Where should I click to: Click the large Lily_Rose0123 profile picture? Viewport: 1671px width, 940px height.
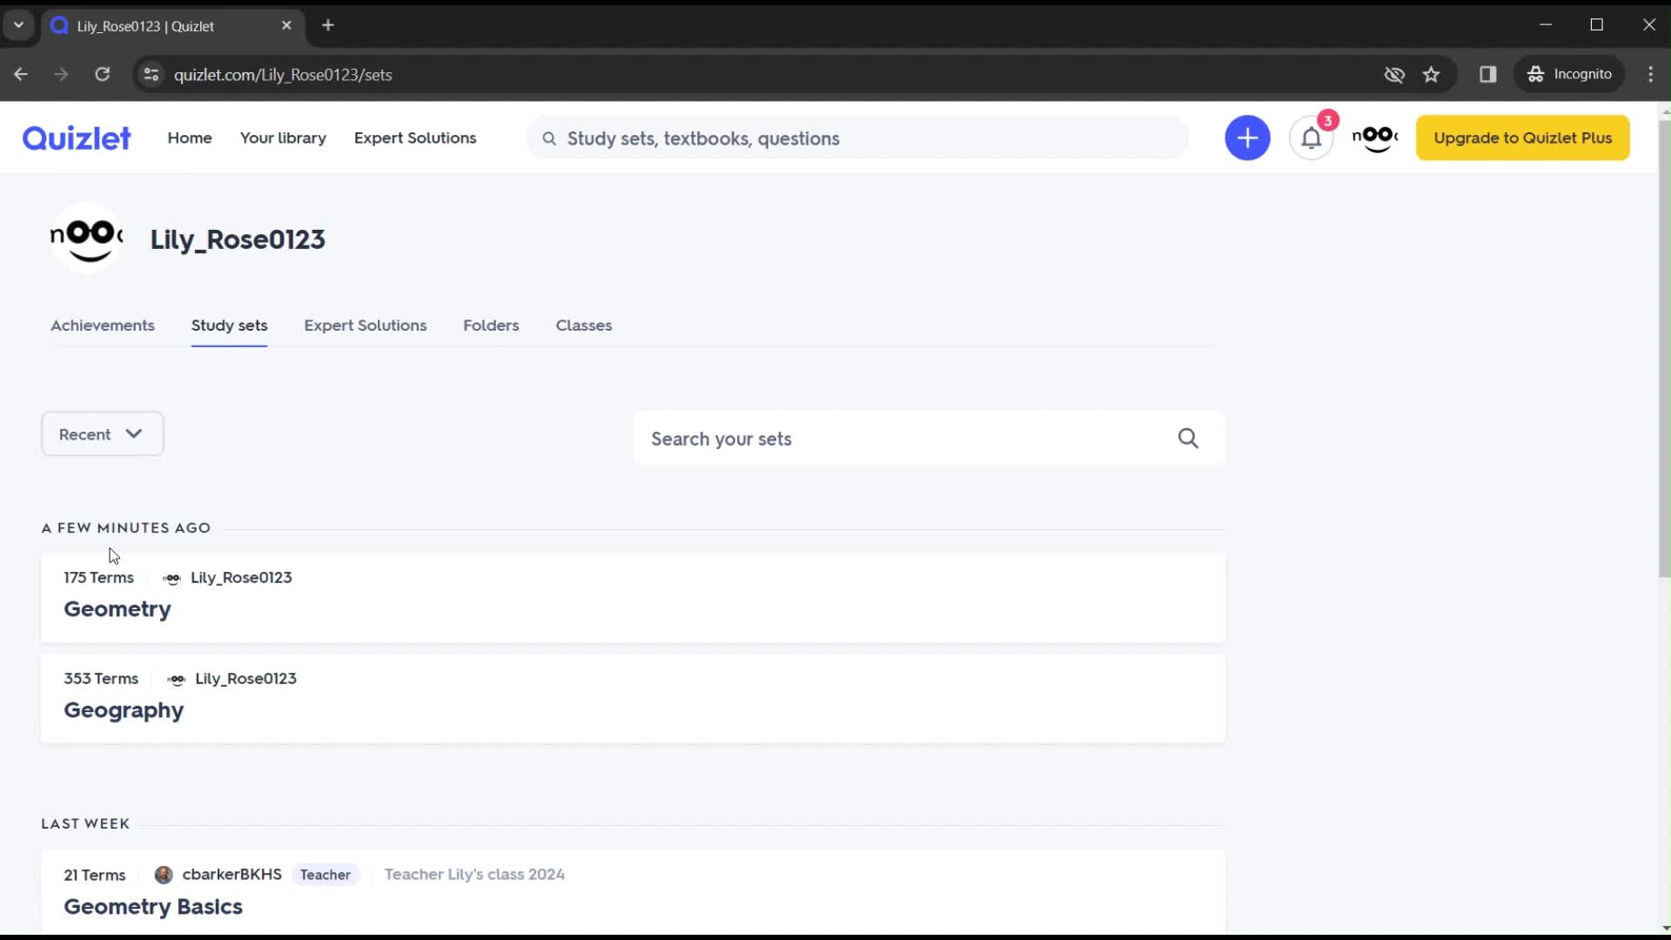click(x=86, y=238)
